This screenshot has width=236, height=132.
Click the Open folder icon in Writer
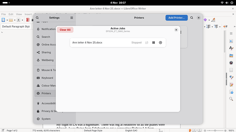tap(11, 20)
